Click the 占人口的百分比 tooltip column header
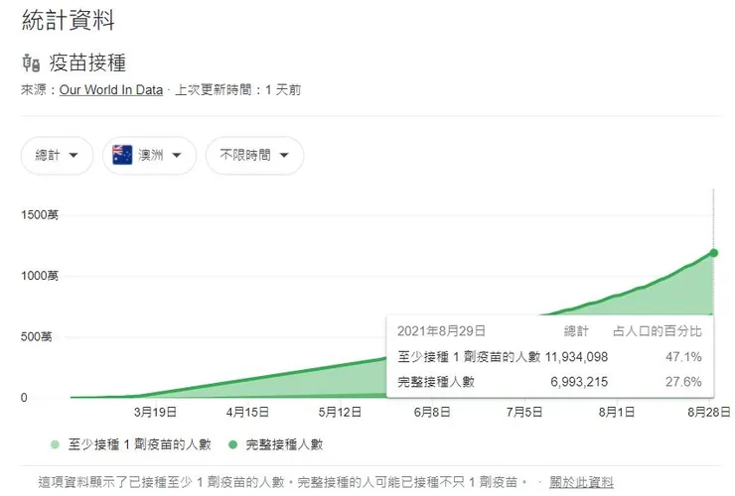The width and height of the screenshot is (735, 496). (658, 331)
